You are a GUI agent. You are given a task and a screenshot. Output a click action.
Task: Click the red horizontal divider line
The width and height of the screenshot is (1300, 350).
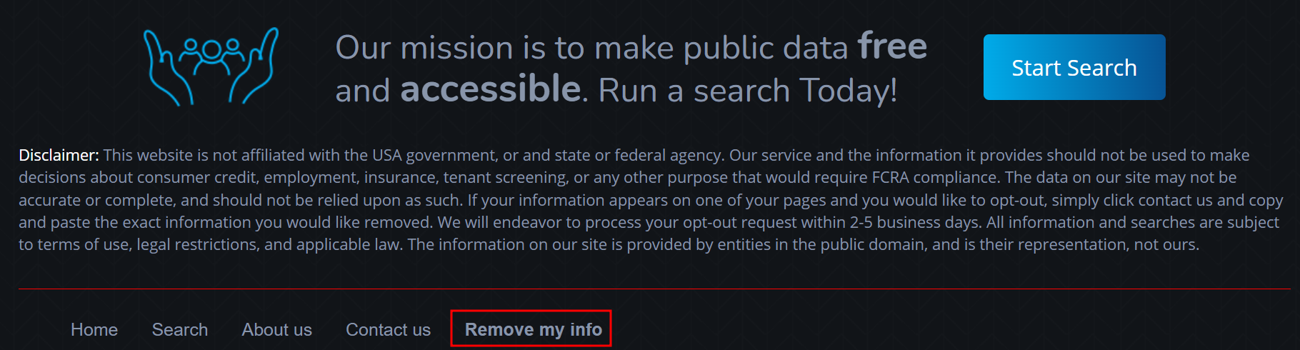654,289
